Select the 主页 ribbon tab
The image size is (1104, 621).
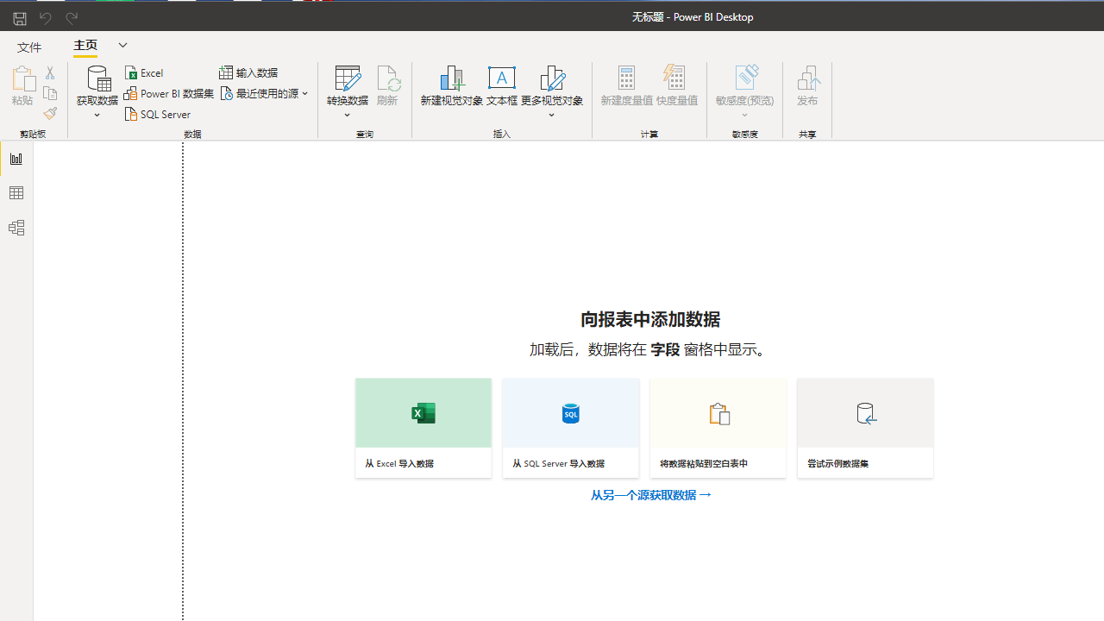pyautogui.click(x=85, y=46)
